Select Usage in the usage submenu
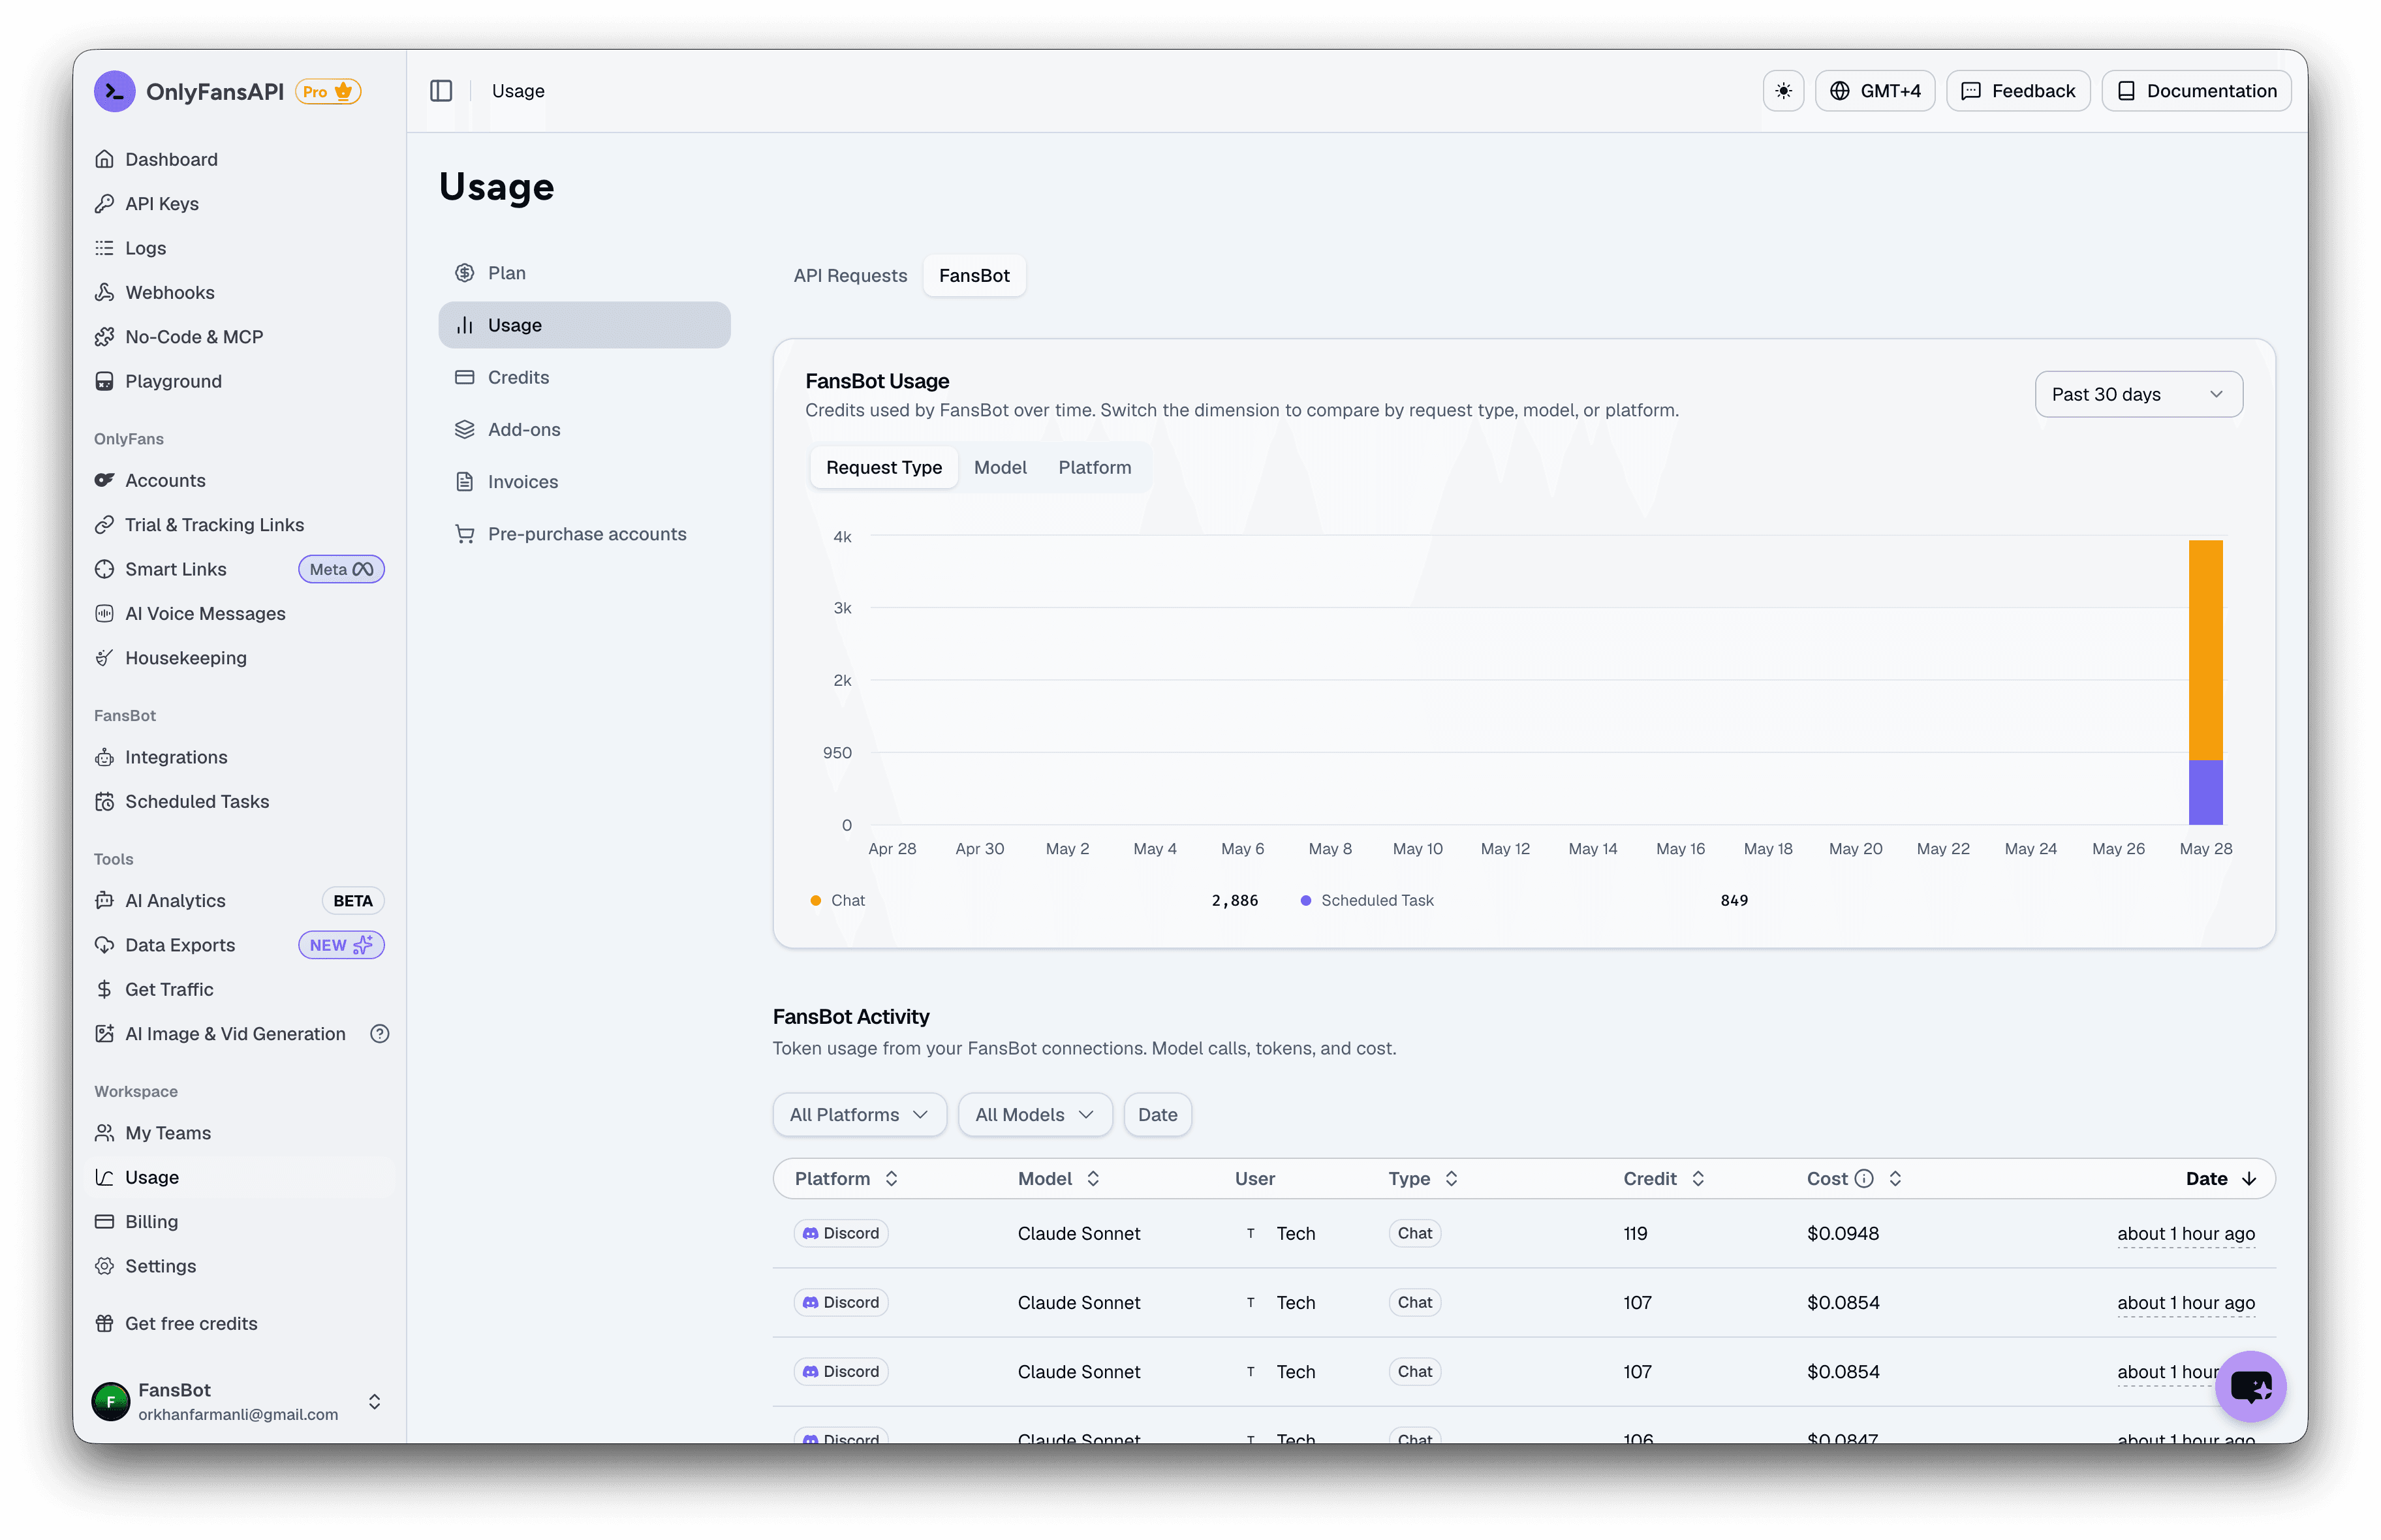The width and height of the screenshot is (2381, 1540). [x=584, y=325]
